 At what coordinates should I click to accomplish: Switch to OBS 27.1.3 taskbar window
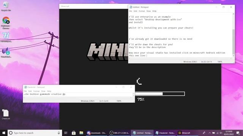(x=119, y=133)
